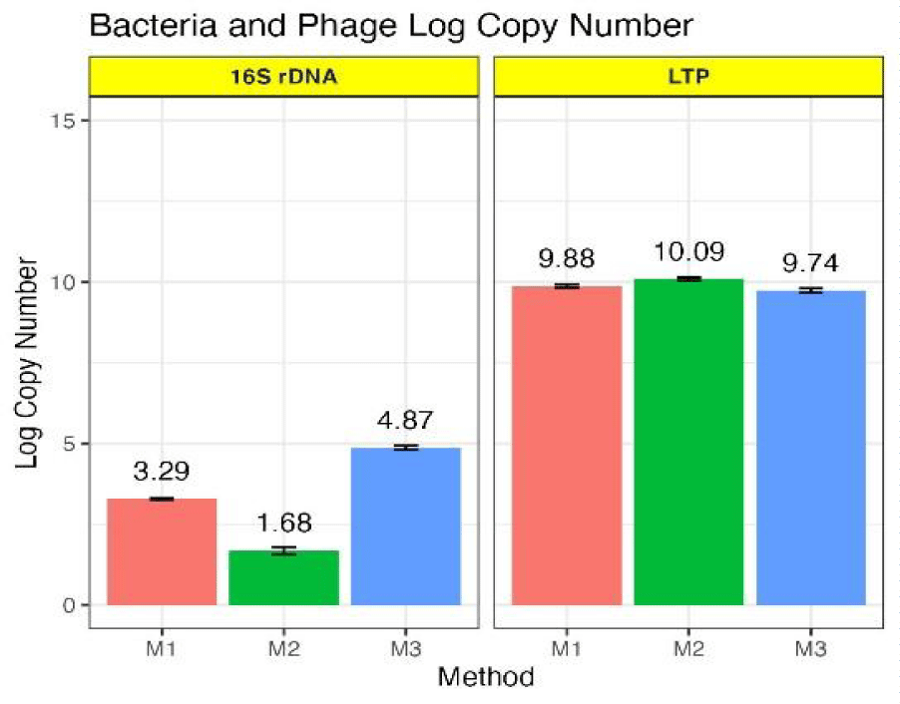Click the 'Method' x-axis title

486,678
